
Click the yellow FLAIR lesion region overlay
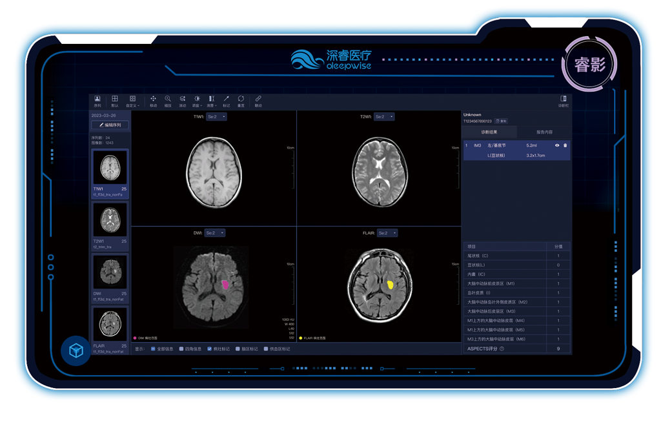(x=391, y=285)
